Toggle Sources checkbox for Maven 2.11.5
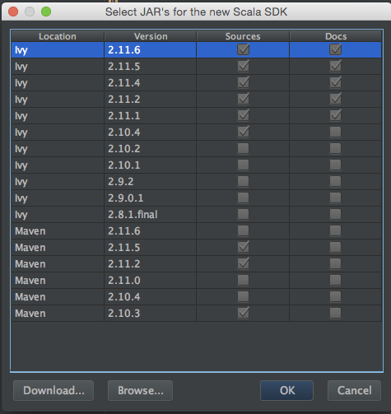 (x=243, y=247)
